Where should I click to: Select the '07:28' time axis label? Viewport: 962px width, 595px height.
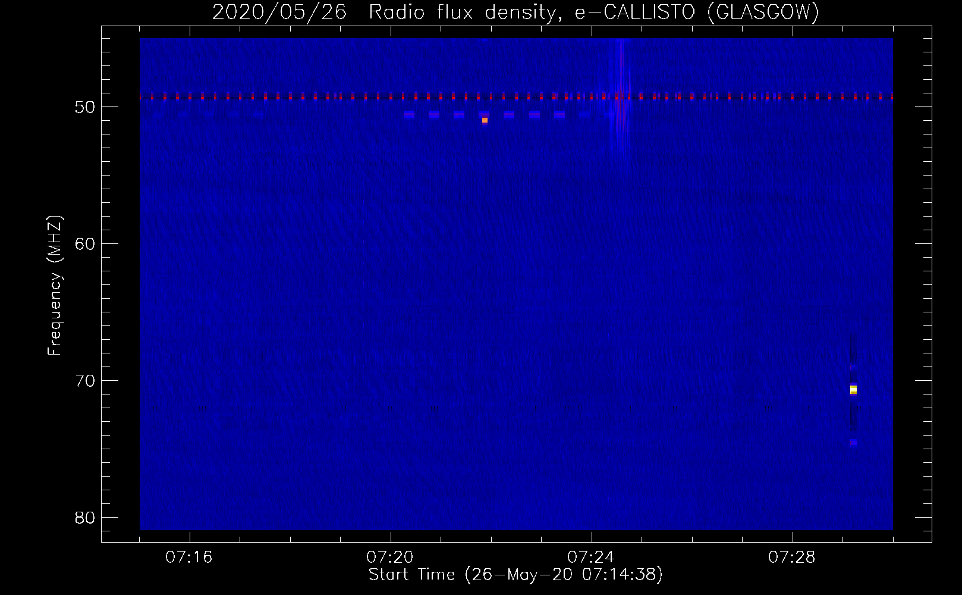792,558
